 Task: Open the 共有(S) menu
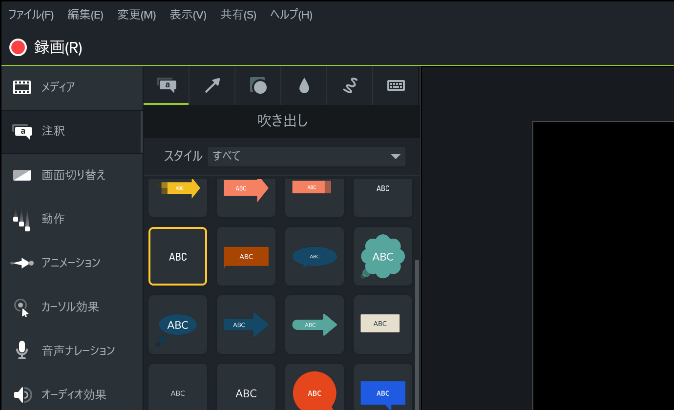pos(238,15)
